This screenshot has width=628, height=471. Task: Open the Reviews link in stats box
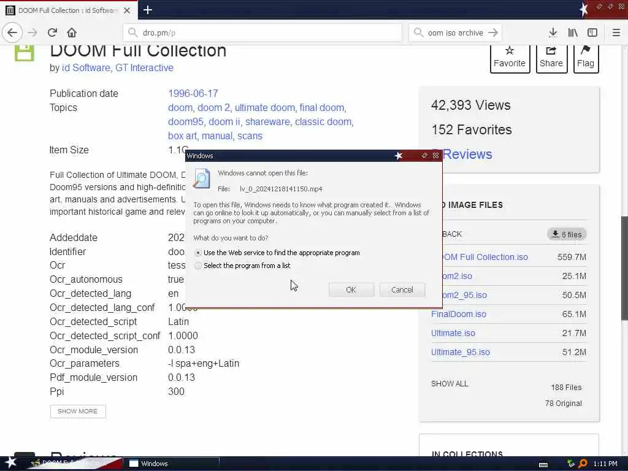pos(467,154)
